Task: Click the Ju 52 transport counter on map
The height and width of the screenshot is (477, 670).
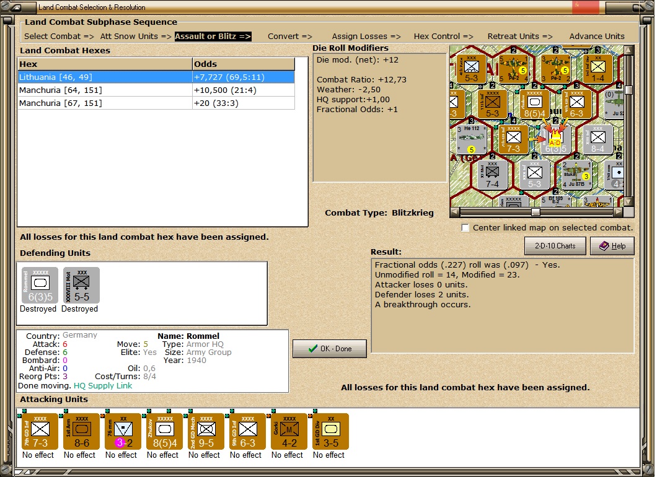Action: (614, 104)
